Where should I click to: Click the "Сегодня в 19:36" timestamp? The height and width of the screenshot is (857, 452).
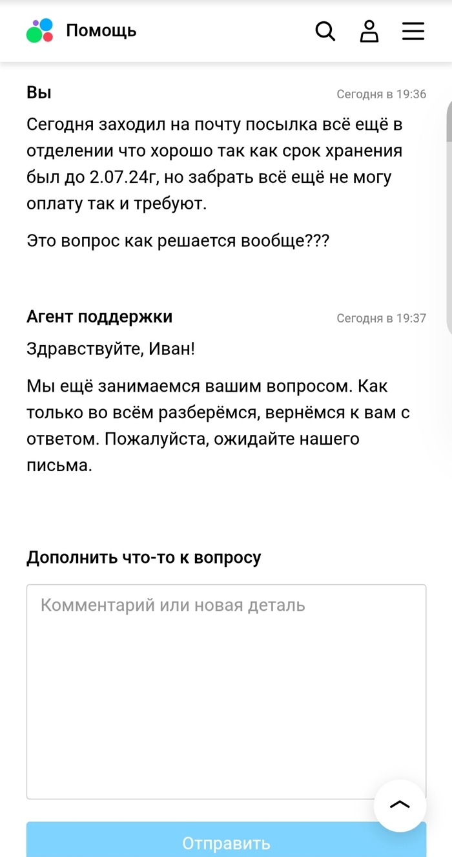point(381,94)
